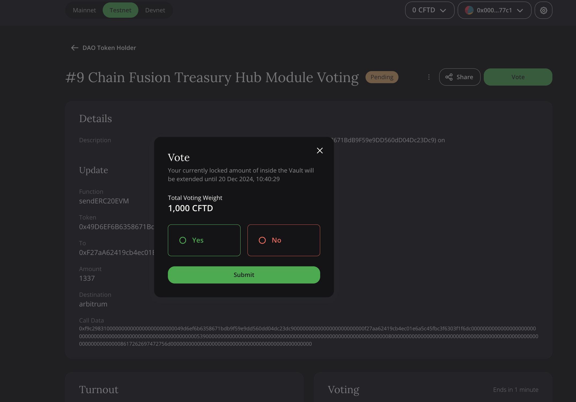576x402 pixels.
Task: Follow the DAO Token Holder link
Action: [x=109, y=48]
